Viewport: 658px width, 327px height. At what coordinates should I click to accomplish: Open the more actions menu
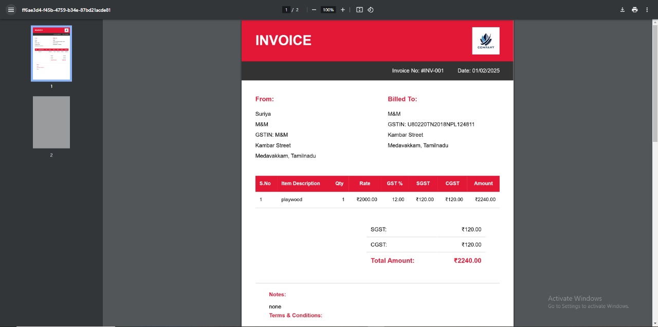click(x=647, y=10)
